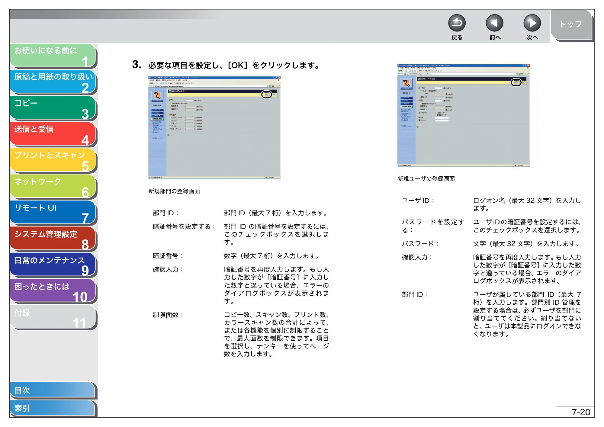Viewport: 604px width, 427px height.
Task: Open chapter 5 プリントとスキャン
Action: (53, 160)
